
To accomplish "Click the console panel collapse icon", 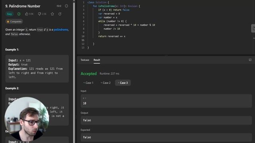I will click(250, 60).
